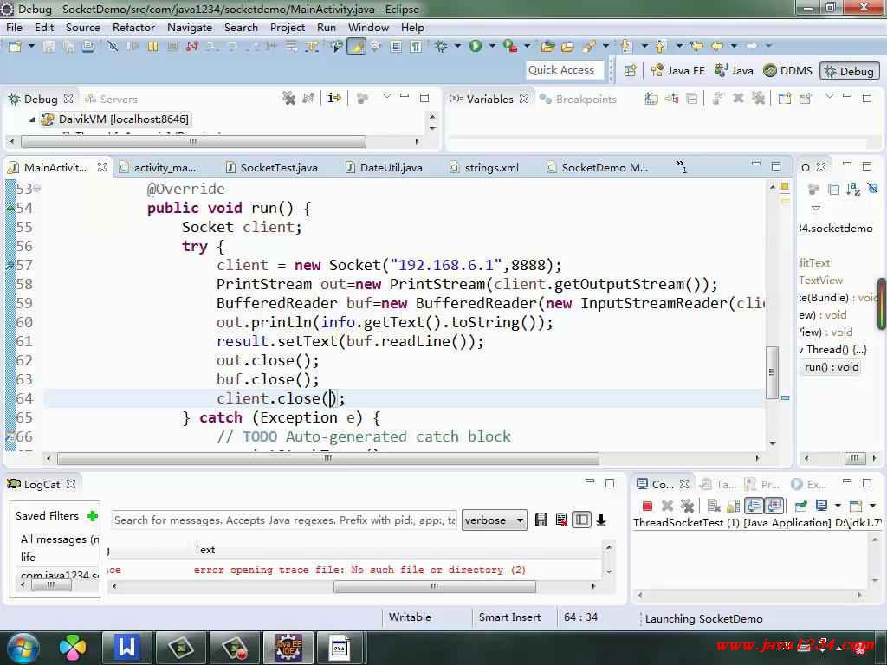Viewport: 887px width, 665px height.
Task: Click Collapse All icon in Variables view
Action: click(691, 99)
